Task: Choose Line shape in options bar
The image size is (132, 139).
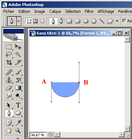Action: point(102,21)
